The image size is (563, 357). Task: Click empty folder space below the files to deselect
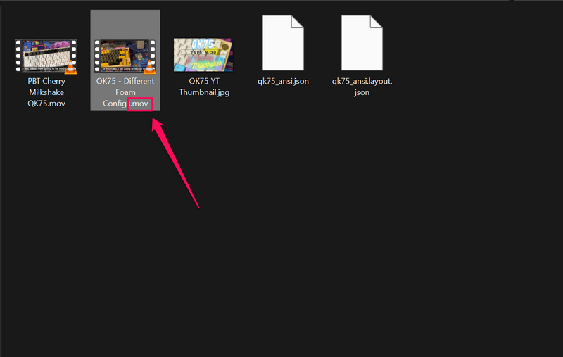(x=352, y=246)
